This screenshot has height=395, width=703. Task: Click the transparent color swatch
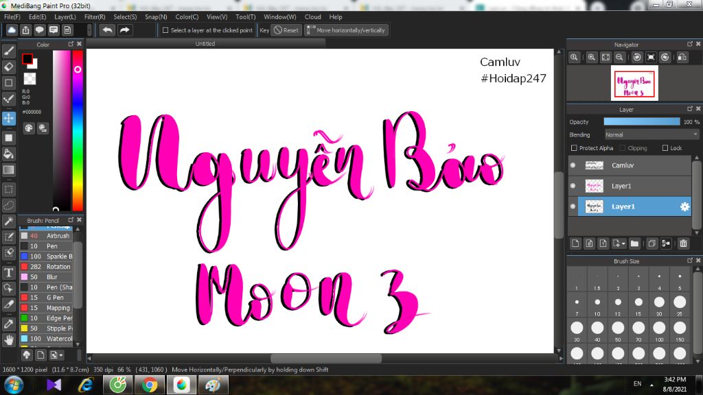(x=30, y=79)
